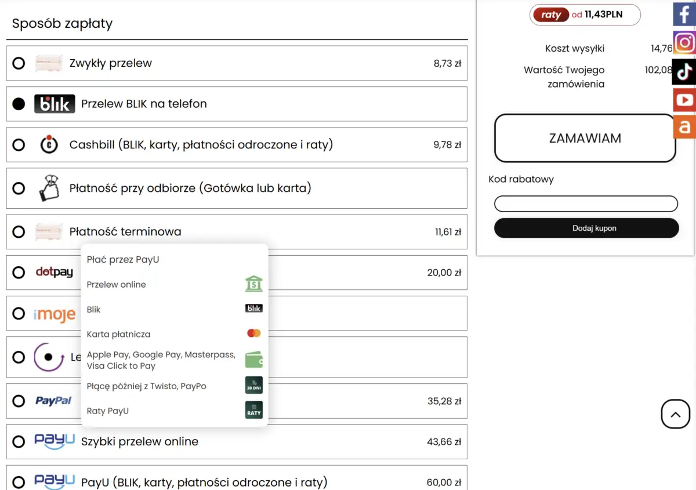Click the Cashbill (BLIK, karty...) label

(201, 144)
